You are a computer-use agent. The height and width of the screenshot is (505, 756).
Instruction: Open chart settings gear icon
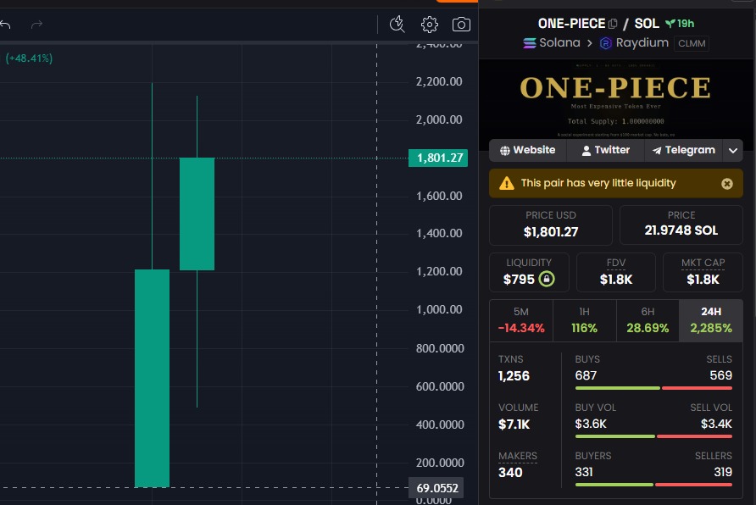[429, 24]
